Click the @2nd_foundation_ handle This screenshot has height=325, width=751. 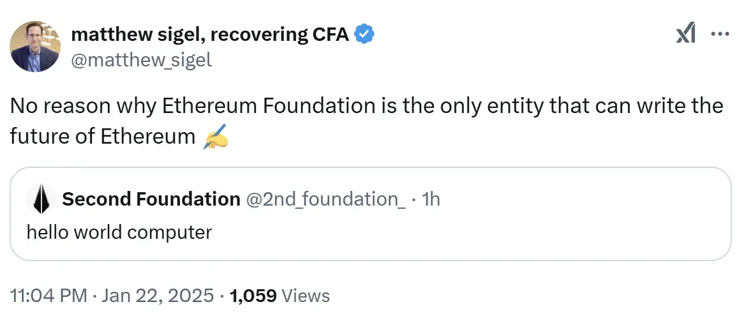pyautogui.click(x=325, y=199)
